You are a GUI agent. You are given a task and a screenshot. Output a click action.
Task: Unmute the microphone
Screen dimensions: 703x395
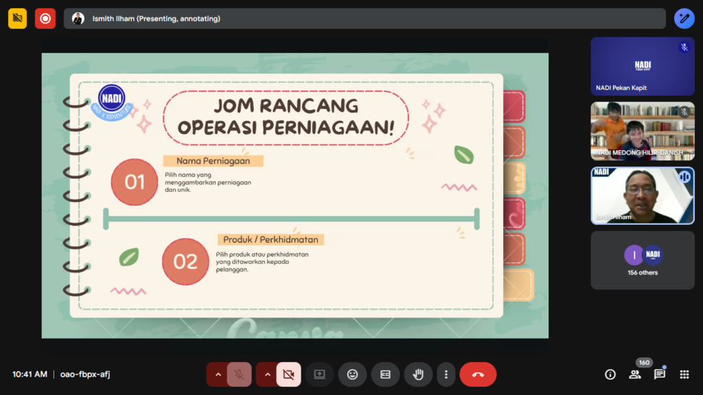[x=239, y=374]
